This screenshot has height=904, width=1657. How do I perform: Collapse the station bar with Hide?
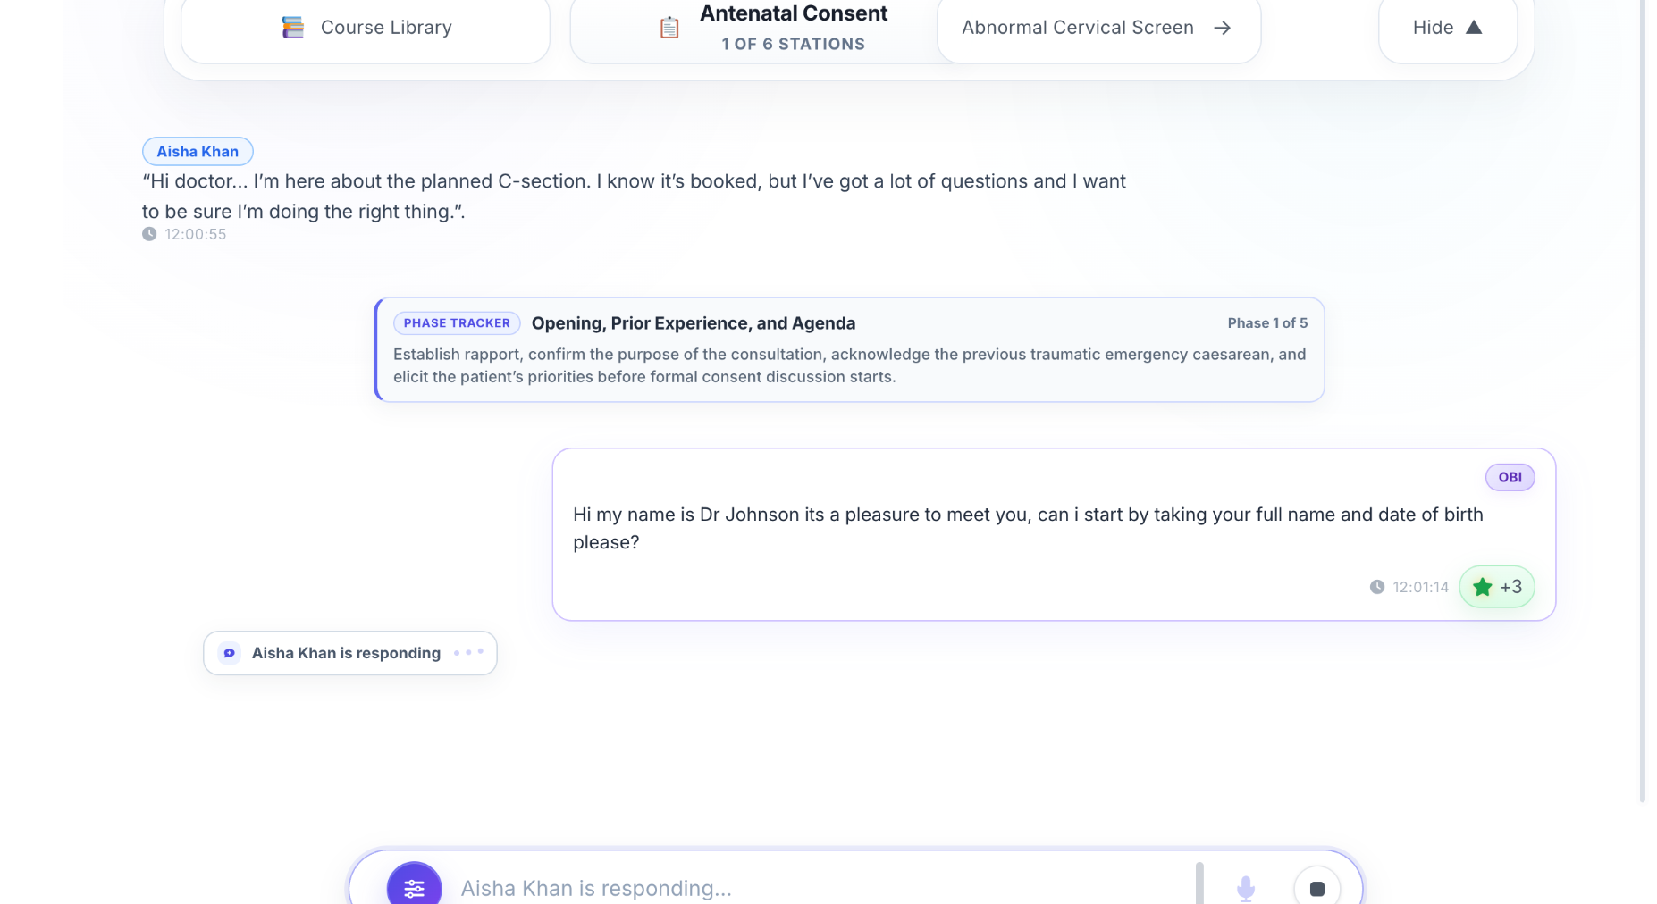pos(1447,29)
